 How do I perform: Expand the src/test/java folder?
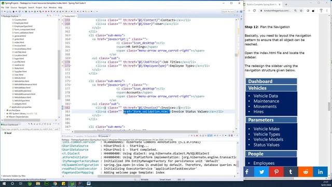5,110
